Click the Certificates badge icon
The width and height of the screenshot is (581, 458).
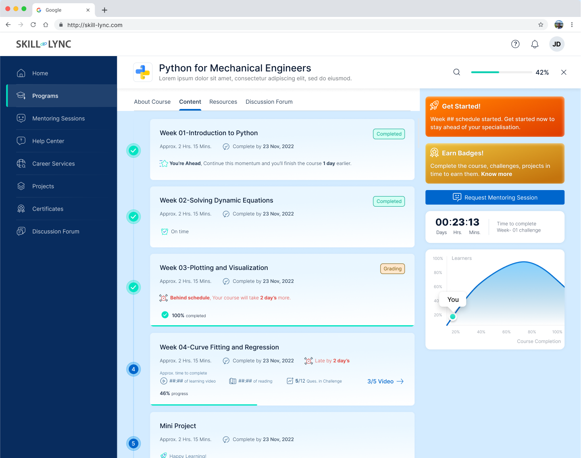21,209
